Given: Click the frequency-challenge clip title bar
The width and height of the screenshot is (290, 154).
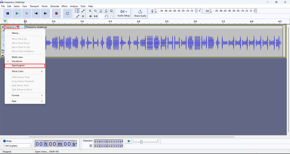Looking at the screenshot, I should 153,27.
